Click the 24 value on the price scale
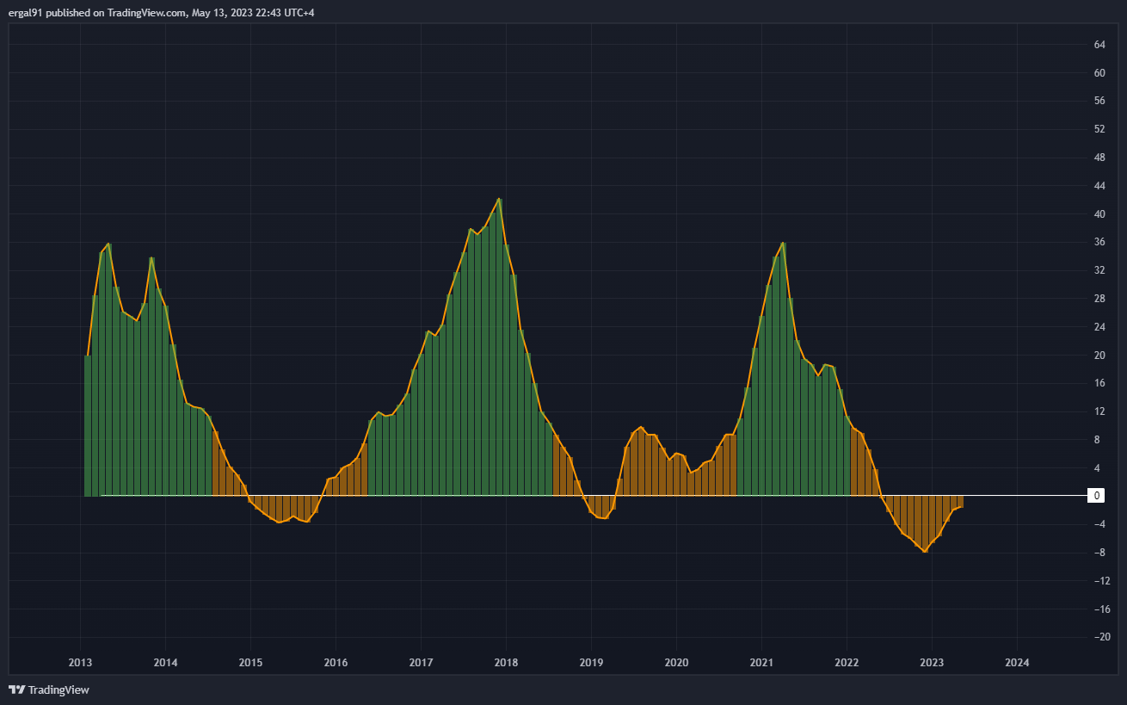This screenshot has height=705, width=1127. [x=1099, y=326]
